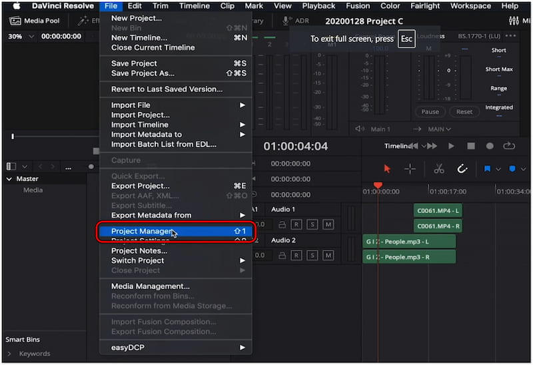Viewport: 533px width, 365px height.
Task: Click the blue marker icon
Action: (x=512, y=169)
